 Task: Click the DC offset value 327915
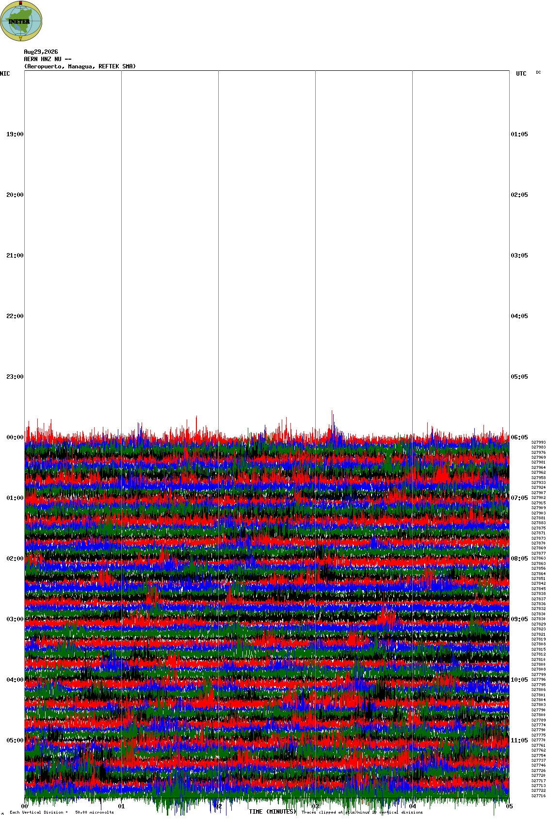(538, 503)
